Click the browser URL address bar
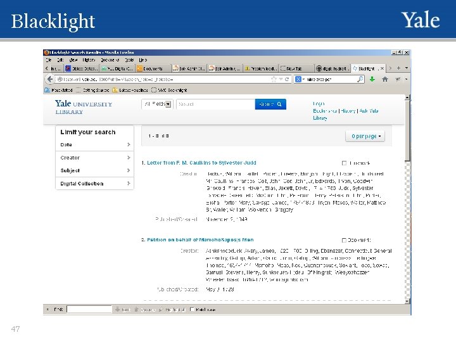Screen dimensions: 456x342 pos(164,79)
